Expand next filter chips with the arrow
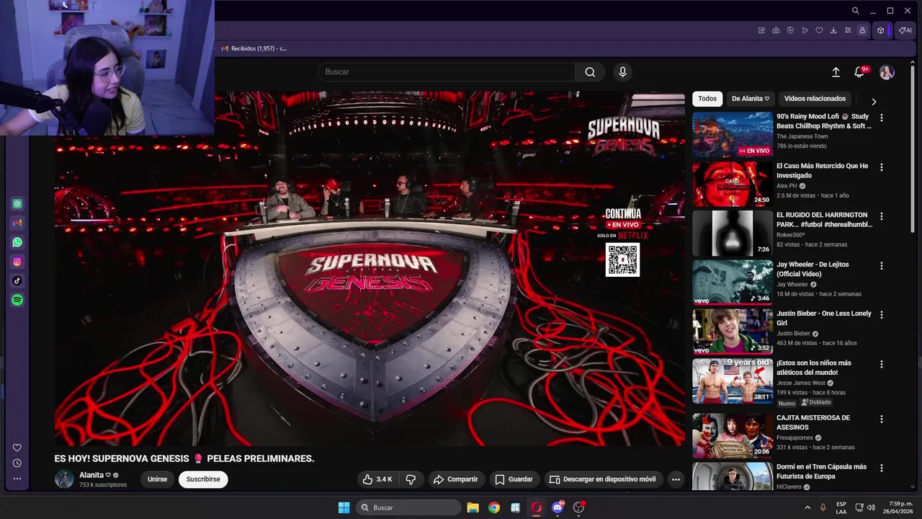This screenshot has height=519, width=922. pos(874,102)
